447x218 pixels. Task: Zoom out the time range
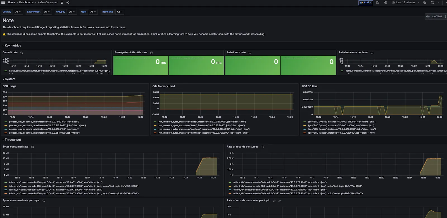pyautogui.click(x=424, y=3)
